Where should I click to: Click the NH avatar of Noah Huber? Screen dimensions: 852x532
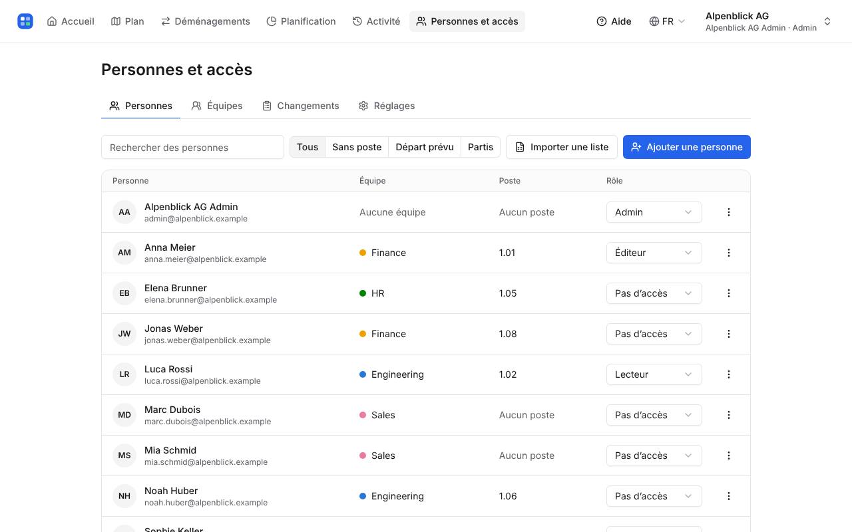(124, 496)
